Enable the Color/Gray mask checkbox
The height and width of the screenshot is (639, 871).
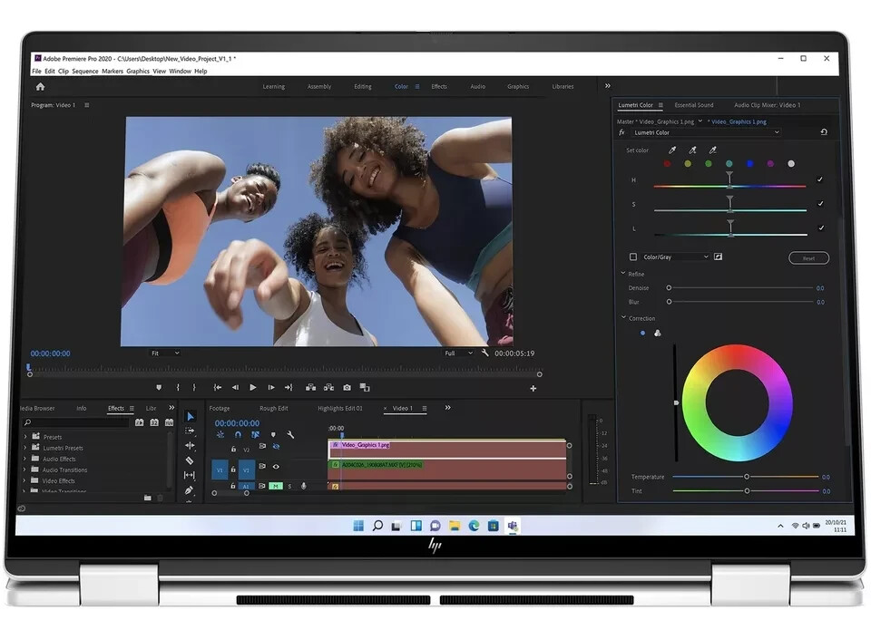tap(632, 257)
